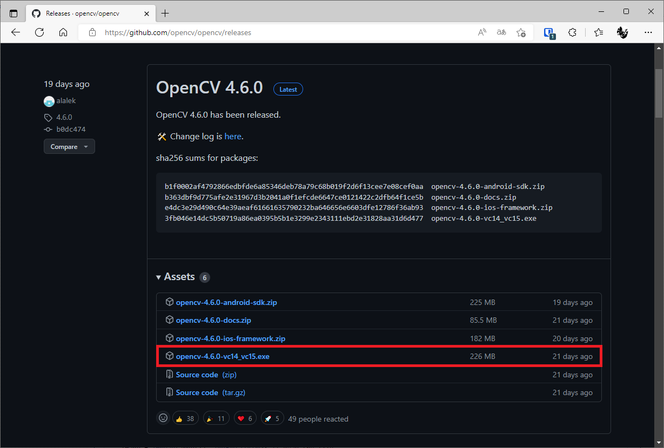The height and width of the screenshot is (448, 664).
Task: Open the tab actions menu icon
Action: [14, 13]
